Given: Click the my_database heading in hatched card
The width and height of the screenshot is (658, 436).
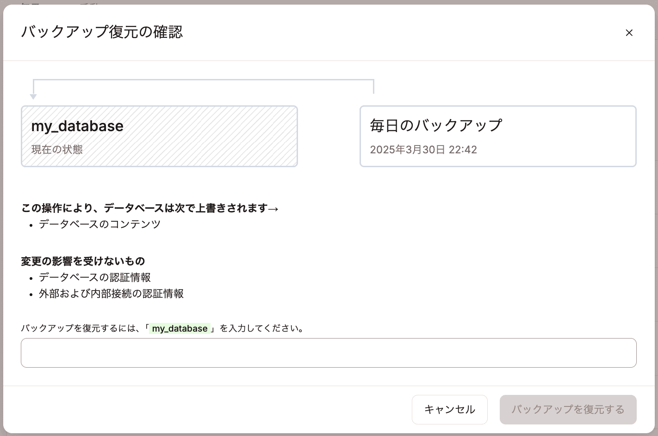Looking at the screenshot, I should (x=77, y=126).
